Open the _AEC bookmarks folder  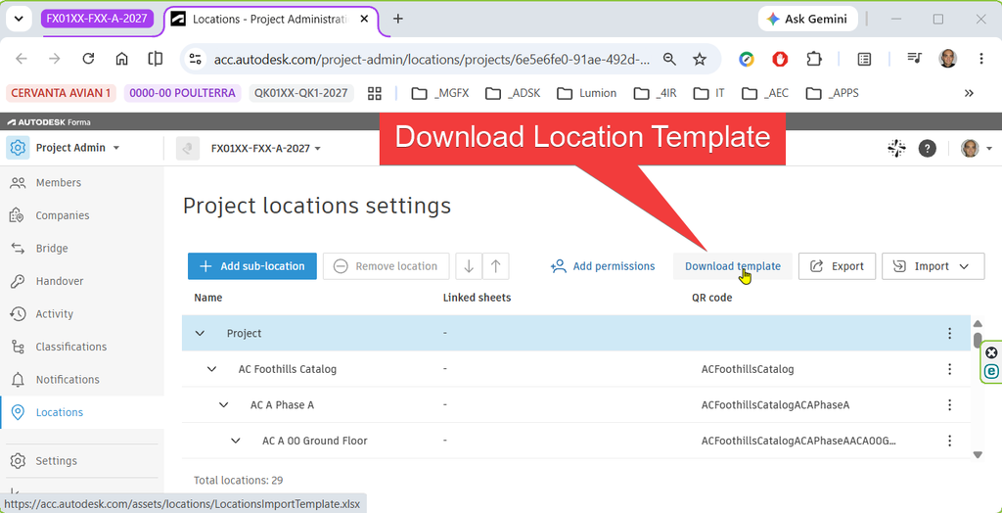point(765,93)
